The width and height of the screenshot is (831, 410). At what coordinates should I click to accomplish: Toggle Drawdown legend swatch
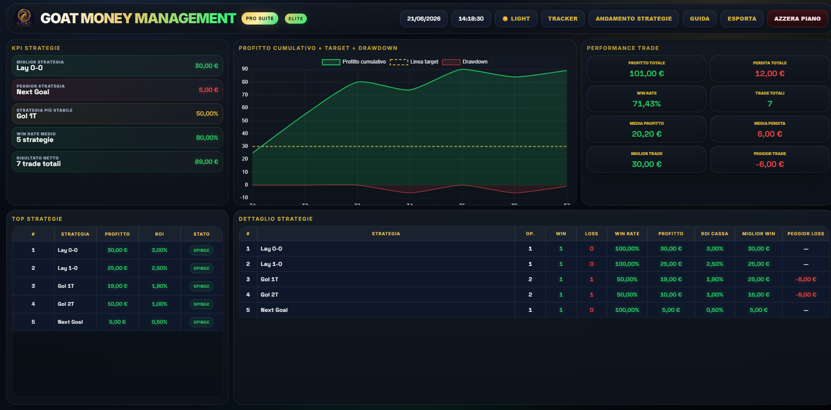coord(451,62)
